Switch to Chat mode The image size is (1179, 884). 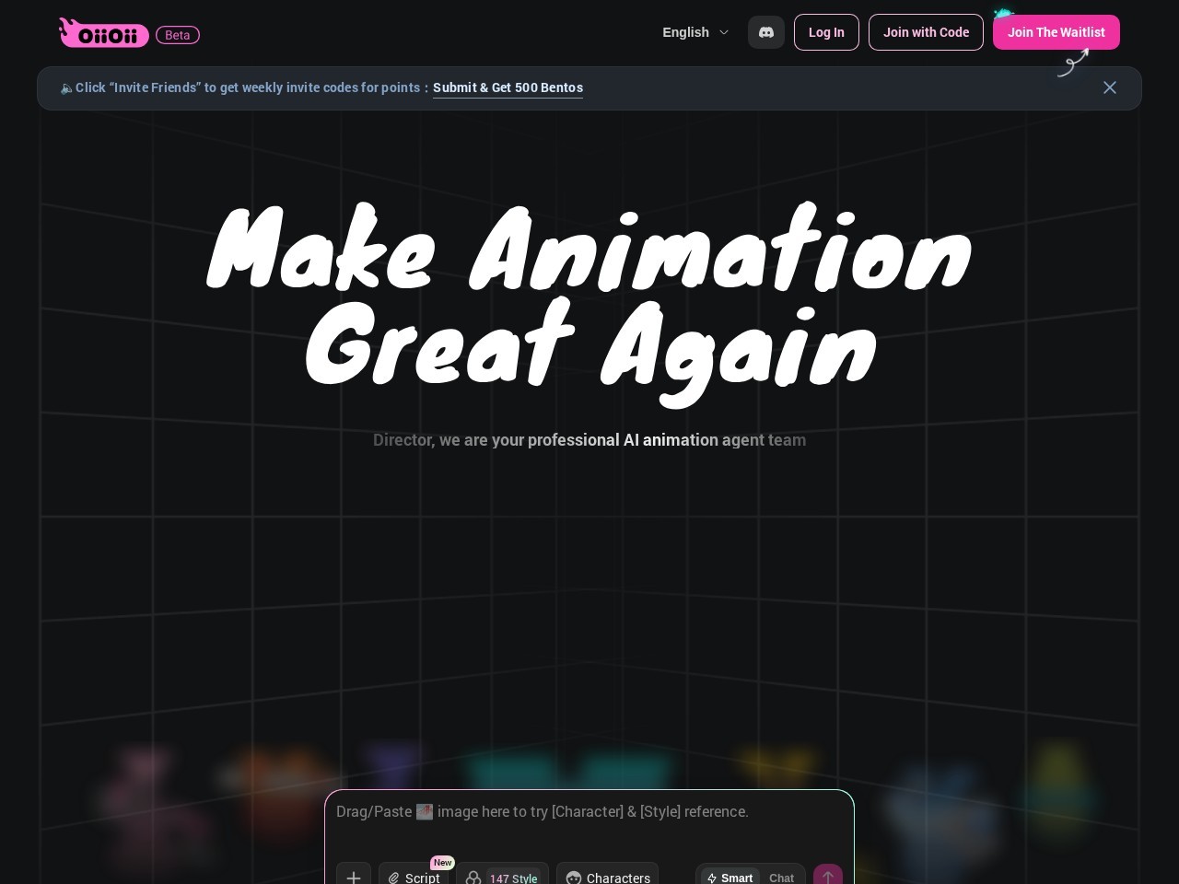(x=781, y=878)
